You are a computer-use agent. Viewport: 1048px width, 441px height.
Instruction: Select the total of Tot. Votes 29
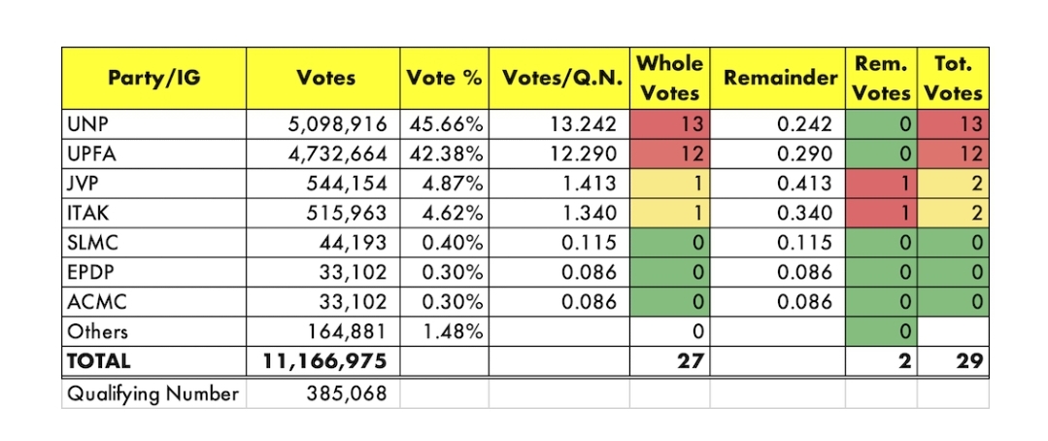pyautogui.click(x=953, y=361)
